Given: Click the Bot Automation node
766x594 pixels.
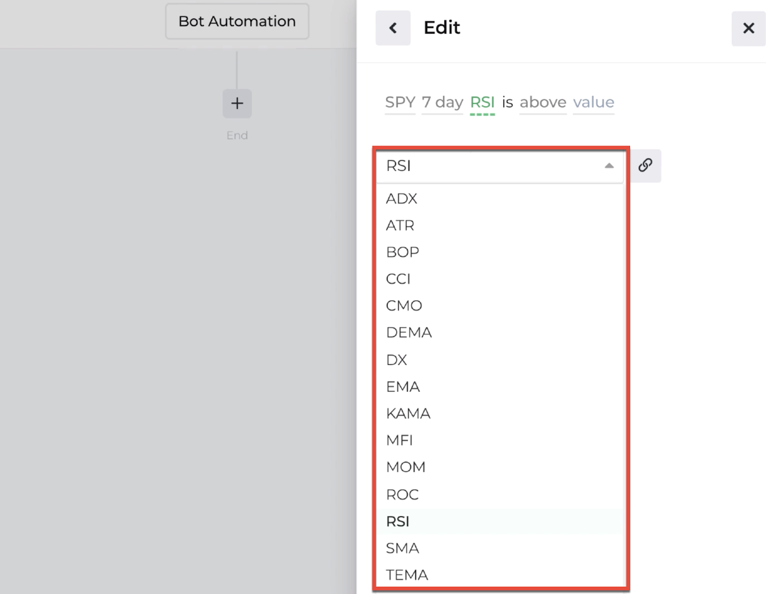Looking at the screenshot, I should click(237, 21).
